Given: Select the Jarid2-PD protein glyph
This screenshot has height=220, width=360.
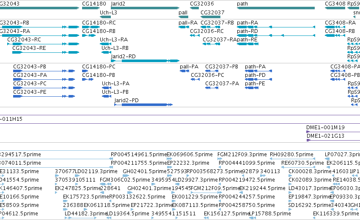Looking at the screenshot, I should (143, 105).
